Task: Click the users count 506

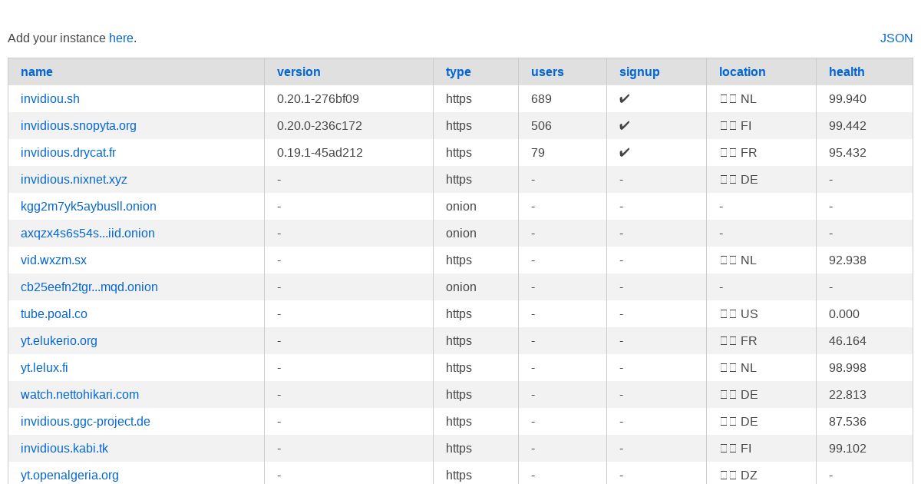Action: pyautogui.click(x=541, y=125)
